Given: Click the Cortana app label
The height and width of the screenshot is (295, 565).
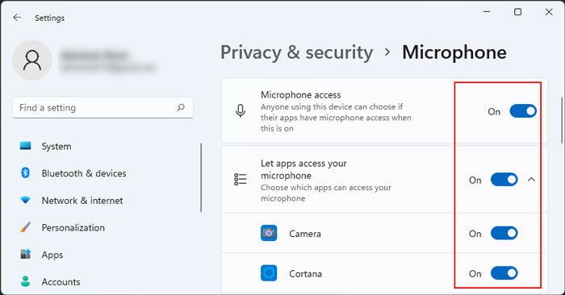Looking at the screenshot, I should pos(306,274).
